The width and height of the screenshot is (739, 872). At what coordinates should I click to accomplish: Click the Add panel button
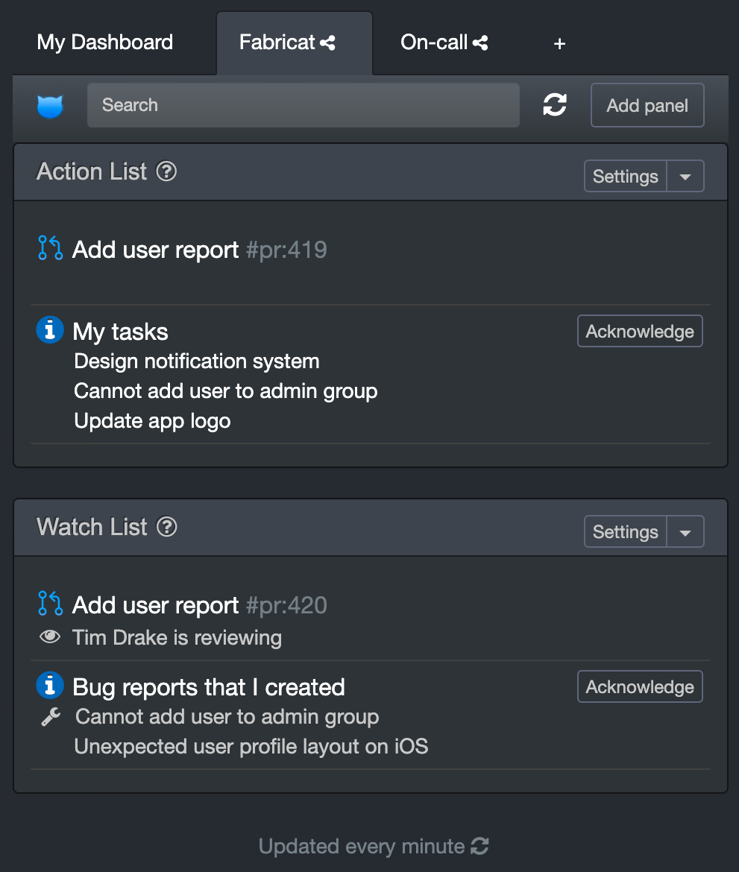(x=647, y=105)
